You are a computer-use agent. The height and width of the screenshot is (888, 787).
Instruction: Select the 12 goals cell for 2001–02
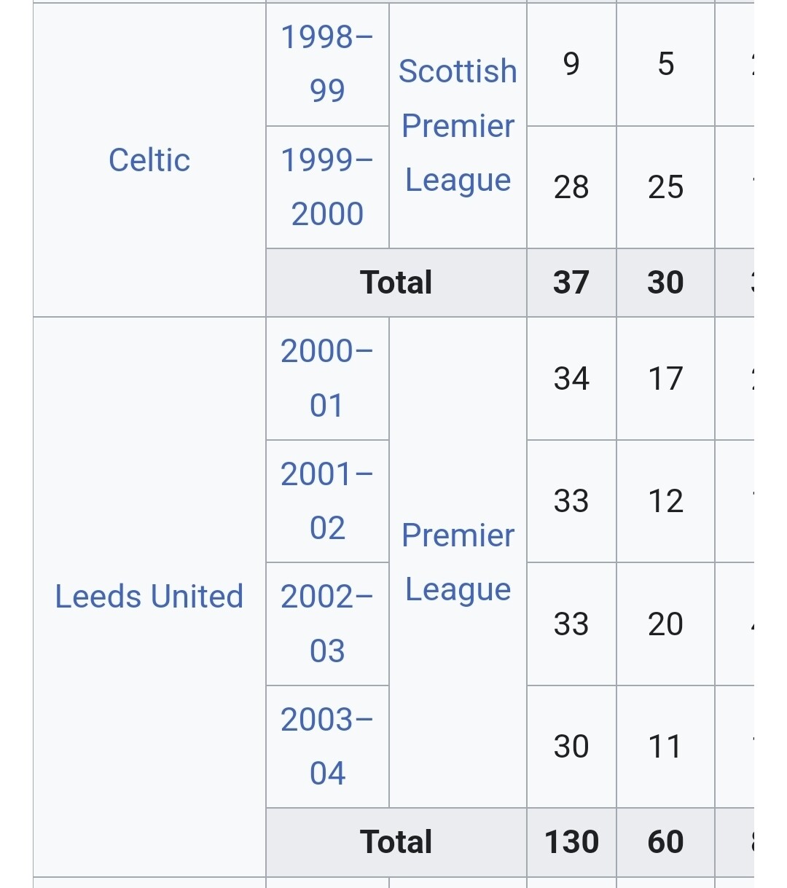[x=665, y=501]
